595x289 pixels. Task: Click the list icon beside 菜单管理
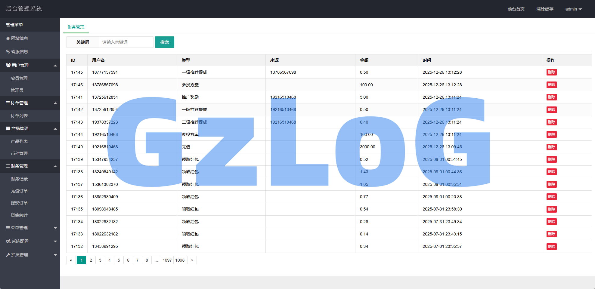pyautogui.click(x=8, y=228)
